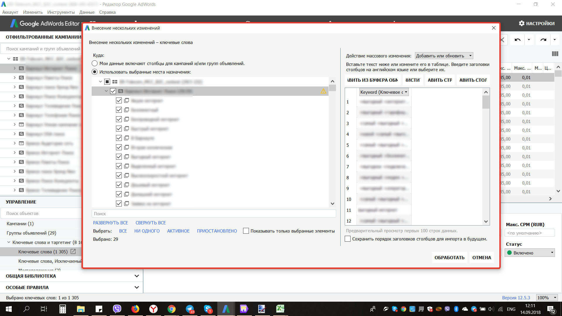
Task: Open Skype from the taskbar
Action: pyautogui.click(x=208, y=309)
